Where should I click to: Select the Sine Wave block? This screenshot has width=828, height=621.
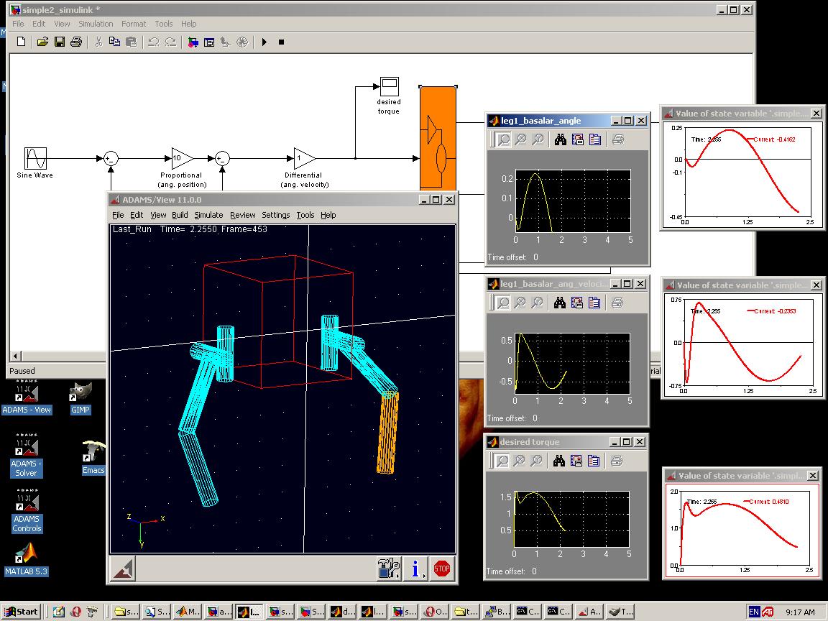coord(35,158)
